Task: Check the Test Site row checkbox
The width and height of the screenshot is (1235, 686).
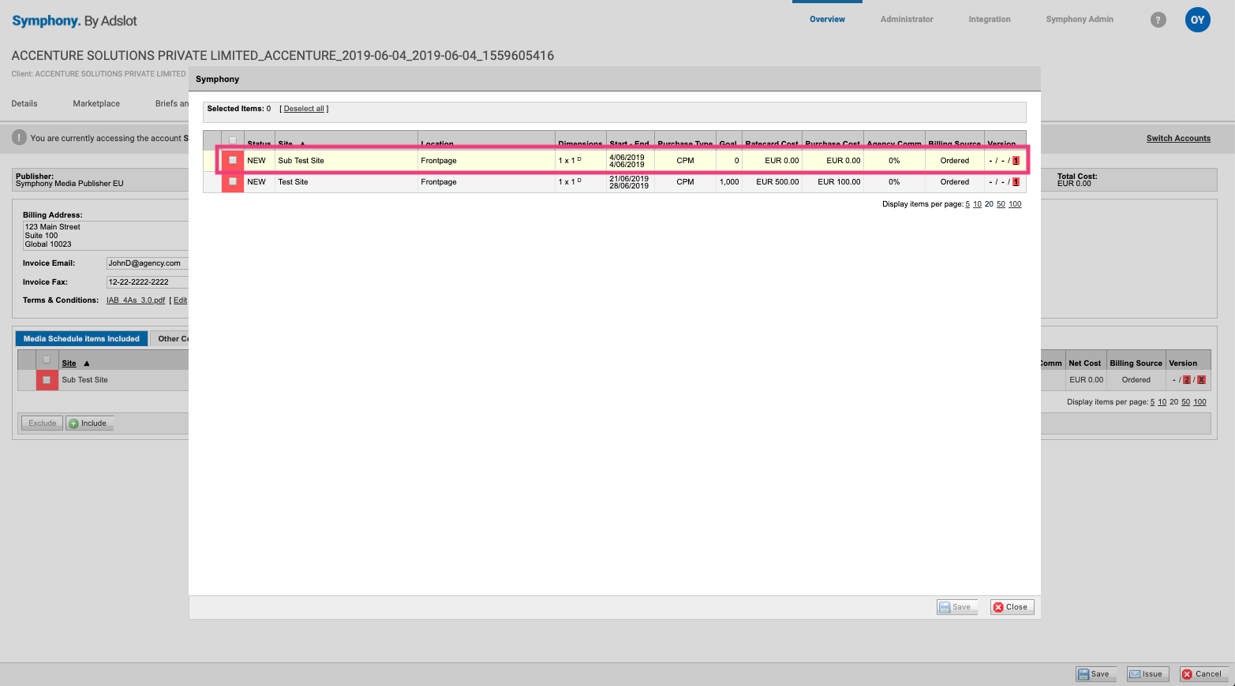Action: 233,181
